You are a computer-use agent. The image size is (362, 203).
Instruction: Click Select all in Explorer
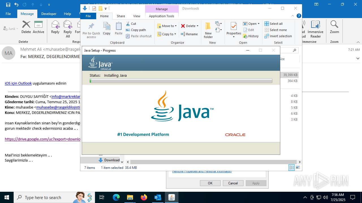click(273, 24)
